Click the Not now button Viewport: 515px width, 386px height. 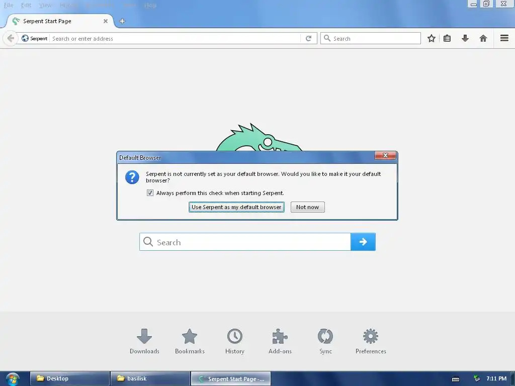click(307, 207)
